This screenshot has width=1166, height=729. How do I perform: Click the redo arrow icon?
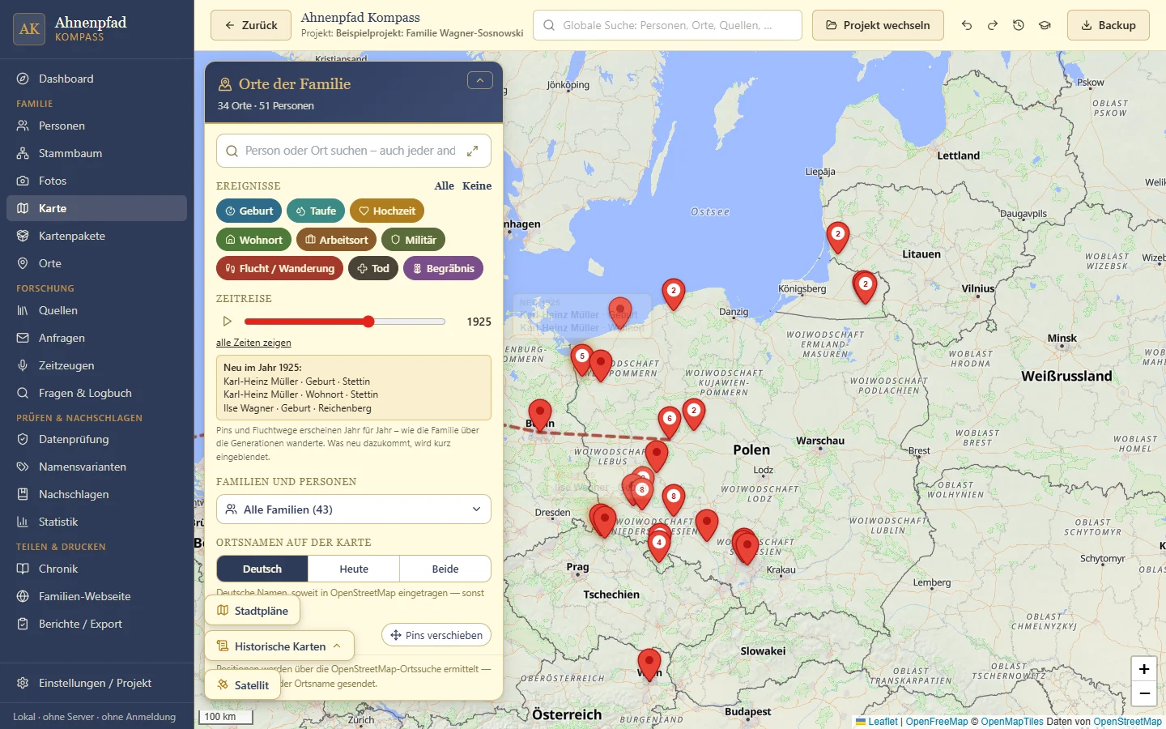(993, 25)
